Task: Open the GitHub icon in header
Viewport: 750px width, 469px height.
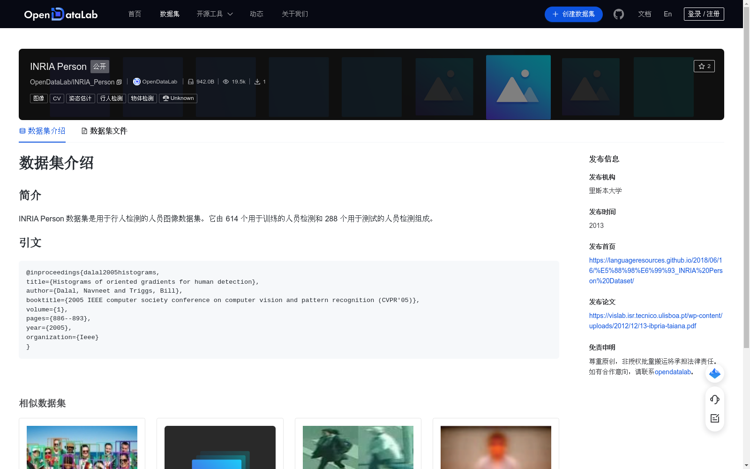Action: [x=619, y=14]
